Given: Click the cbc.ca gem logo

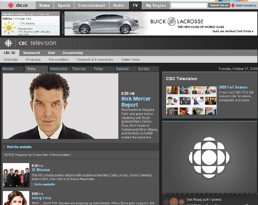Looking at the screenshot, I should (x=11, y=5).
